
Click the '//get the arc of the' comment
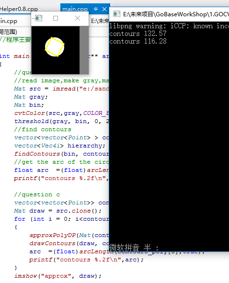pos(61,162)
